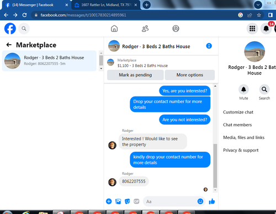Click Rodger's avatar beside 8062207555 message
Viewport: 276px width, 214px height.
[112, 182]
